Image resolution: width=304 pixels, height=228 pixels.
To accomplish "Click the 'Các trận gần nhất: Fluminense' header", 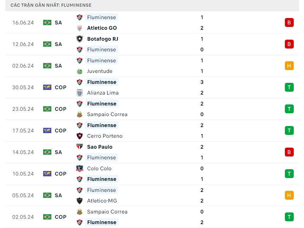I will tap(51, 5).
